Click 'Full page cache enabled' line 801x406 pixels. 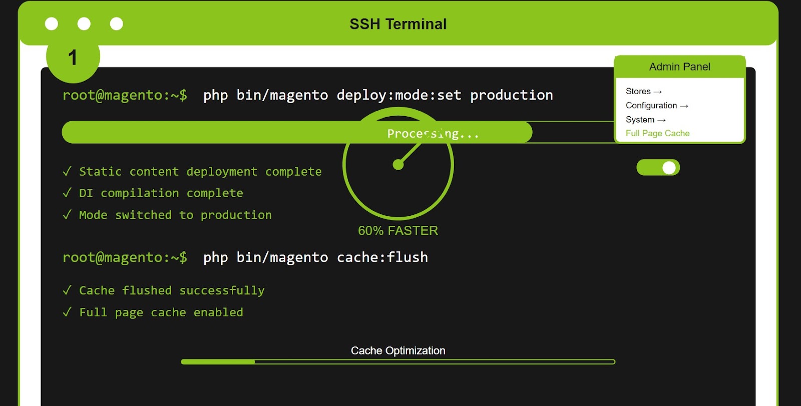tap(161, 312)
